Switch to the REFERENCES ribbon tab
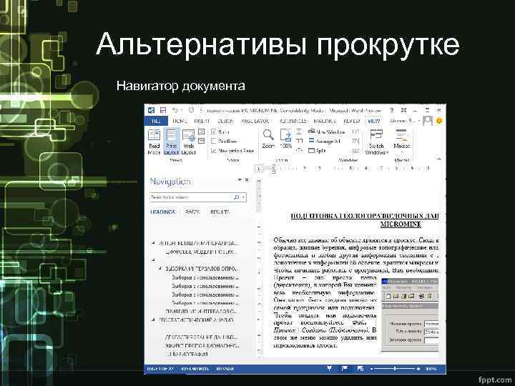515x386 pixels. [x=293, y=121]
